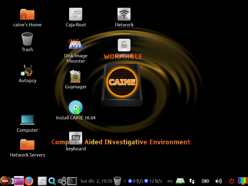Launch Disk Image Mounter
The height and width of the screenshot is (186, 248).
click(x=76, y=44)
